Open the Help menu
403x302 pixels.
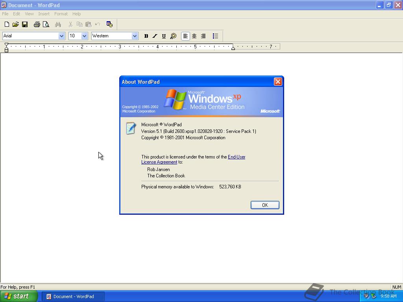[x=77, y=14]
